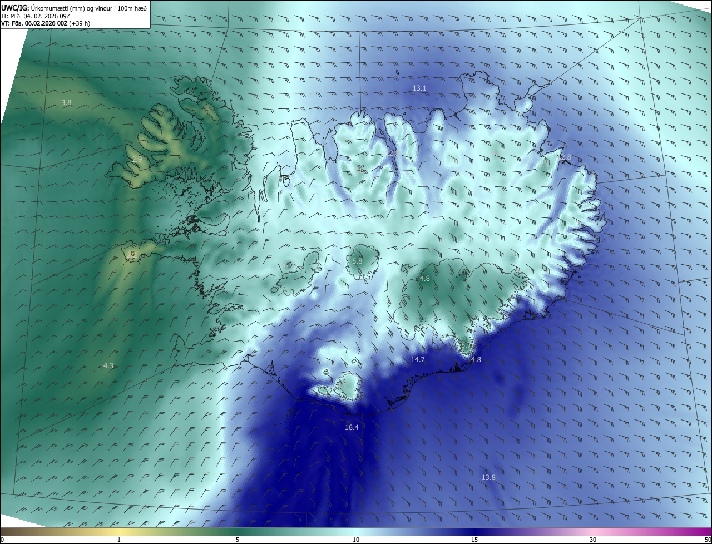
Task: Click the 2.9 value label in the Westfjords
Action: tap(137, 160)
